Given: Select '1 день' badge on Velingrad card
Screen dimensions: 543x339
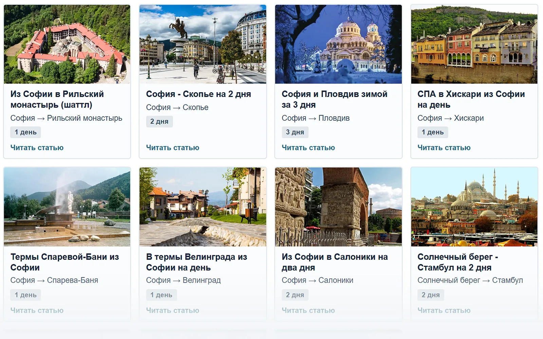Looking at the screenshot, I should (x=161, y=295).
